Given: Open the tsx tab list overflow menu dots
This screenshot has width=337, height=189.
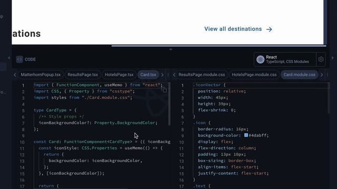Looking at the screenshot, I should click(168, 75).
